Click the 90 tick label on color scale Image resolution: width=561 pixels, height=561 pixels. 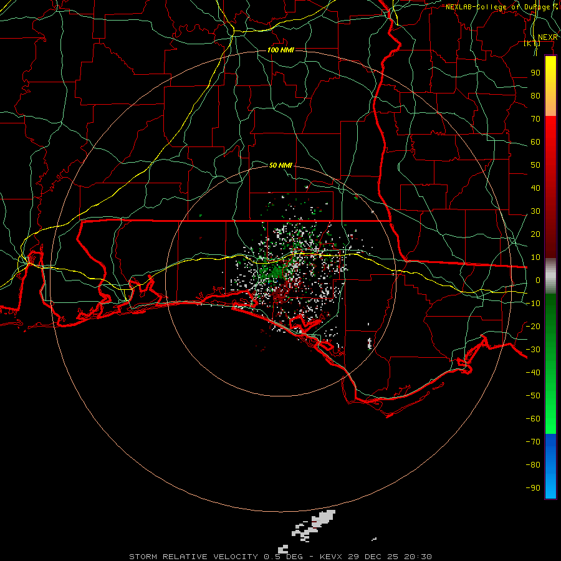tap(535, 73)
